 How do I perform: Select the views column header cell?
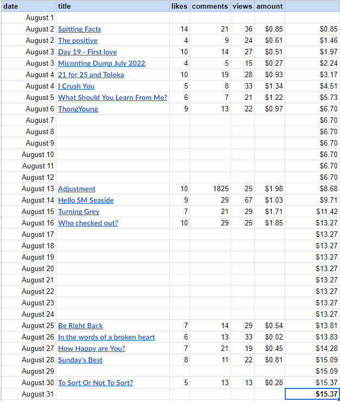[x=242, y=6]
